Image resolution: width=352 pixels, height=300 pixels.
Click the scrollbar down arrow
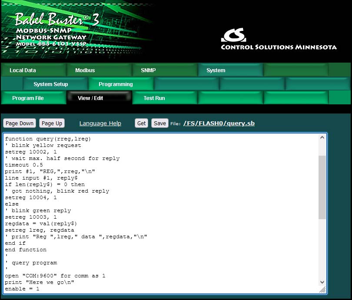tap(322, 281)
